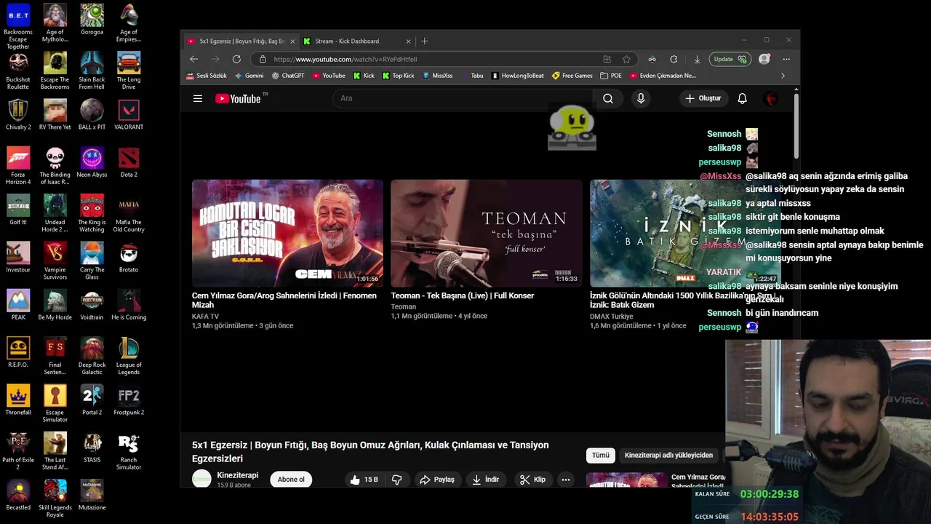The image size is (931, 524).
Task: Open browser three-dot settings menu
Action: tap(786, 59)
